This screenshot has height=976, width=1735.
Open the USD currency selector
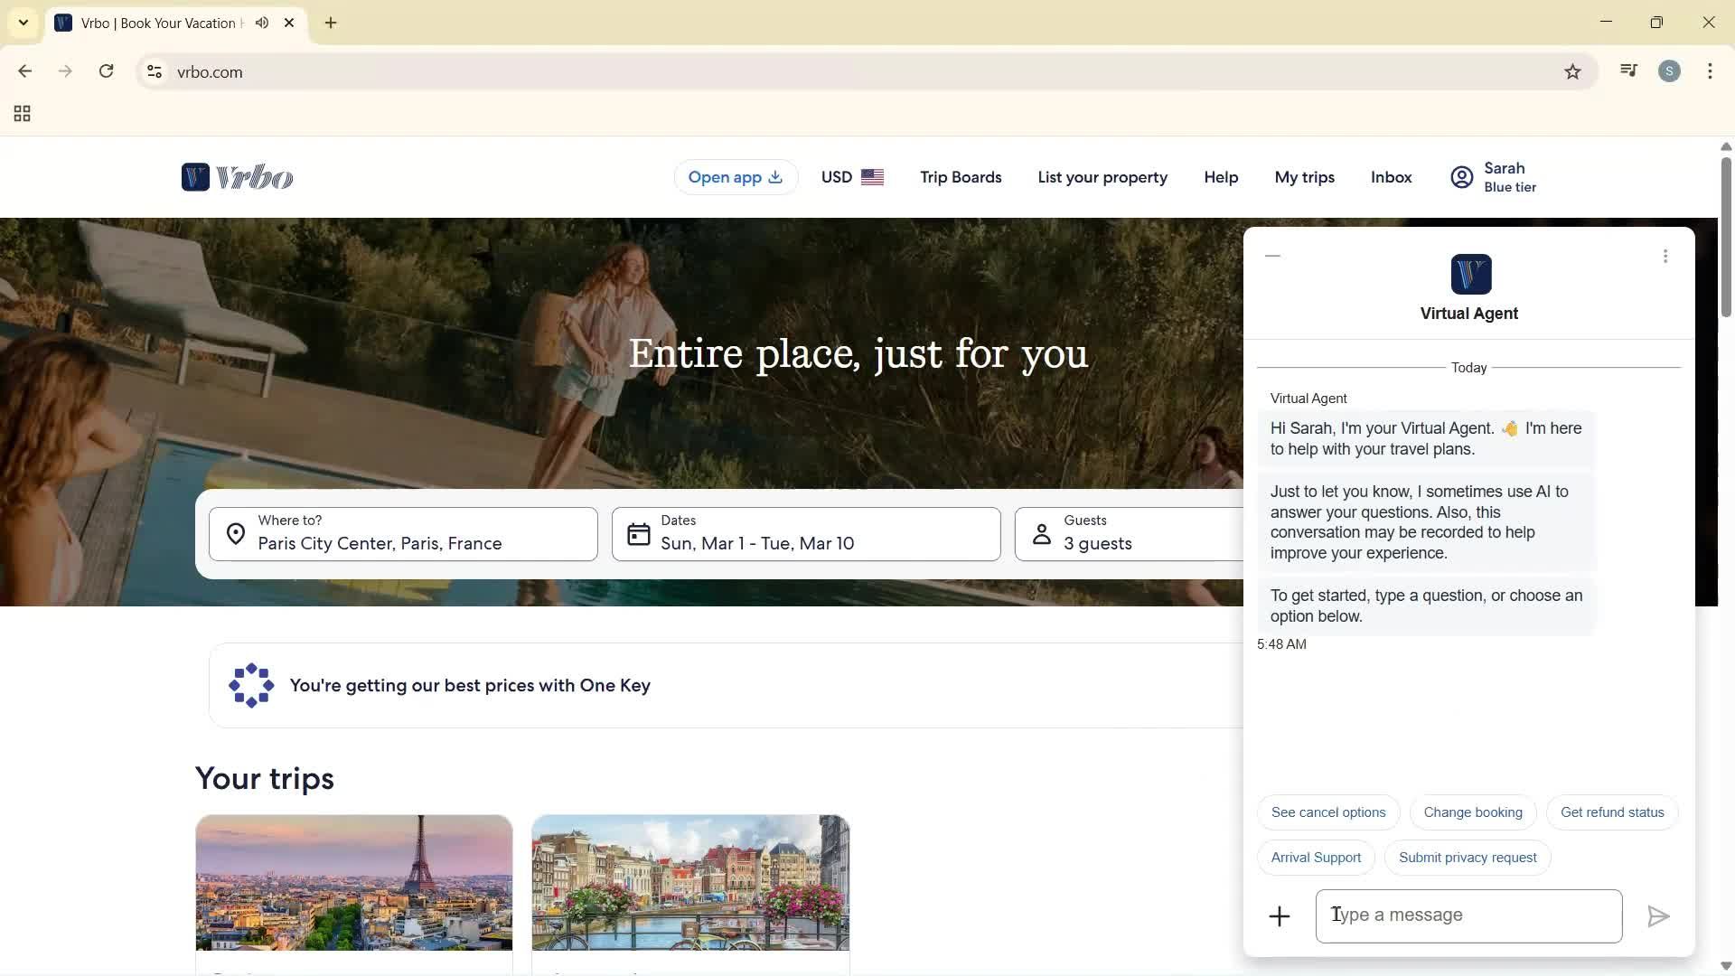pos(851,177)
